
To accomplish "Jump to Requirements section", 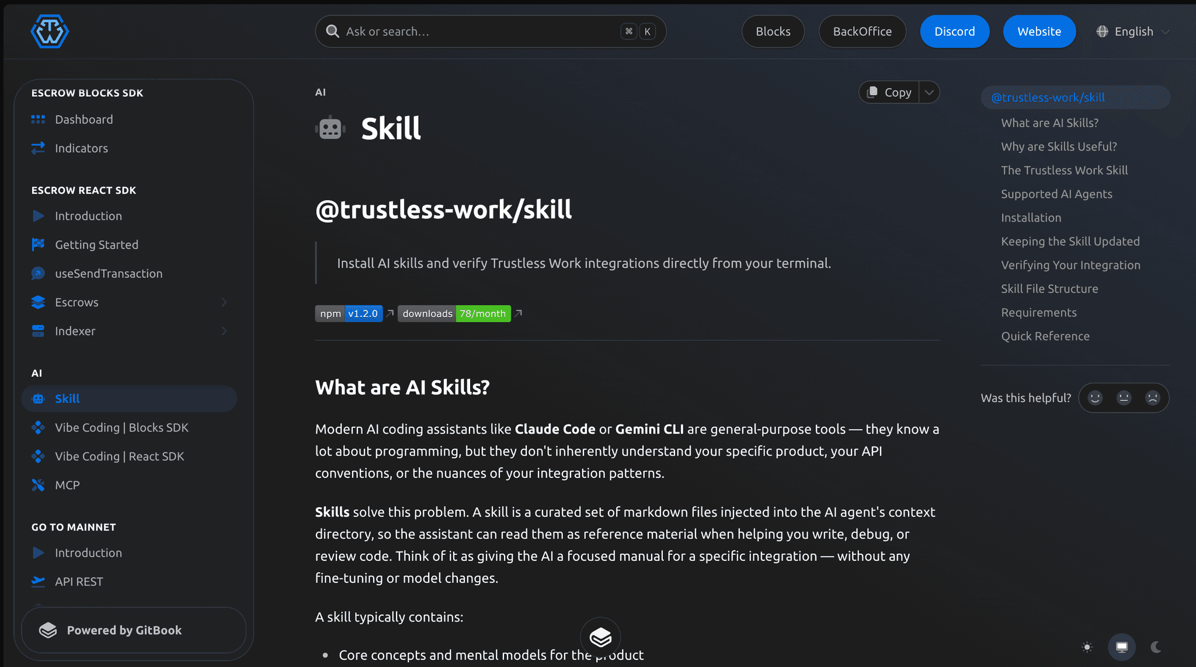I will click(x=1038, y=312).
